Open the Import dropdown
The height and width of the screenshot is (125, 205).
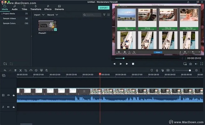pyautogui.click(x=39, y=15)
